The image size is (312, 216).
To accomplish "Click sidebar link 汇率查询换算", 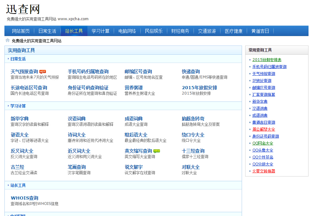I will (264, 95).
